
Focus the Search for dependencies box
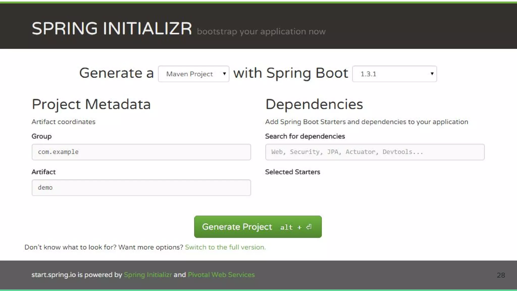[x=375, y=152]
